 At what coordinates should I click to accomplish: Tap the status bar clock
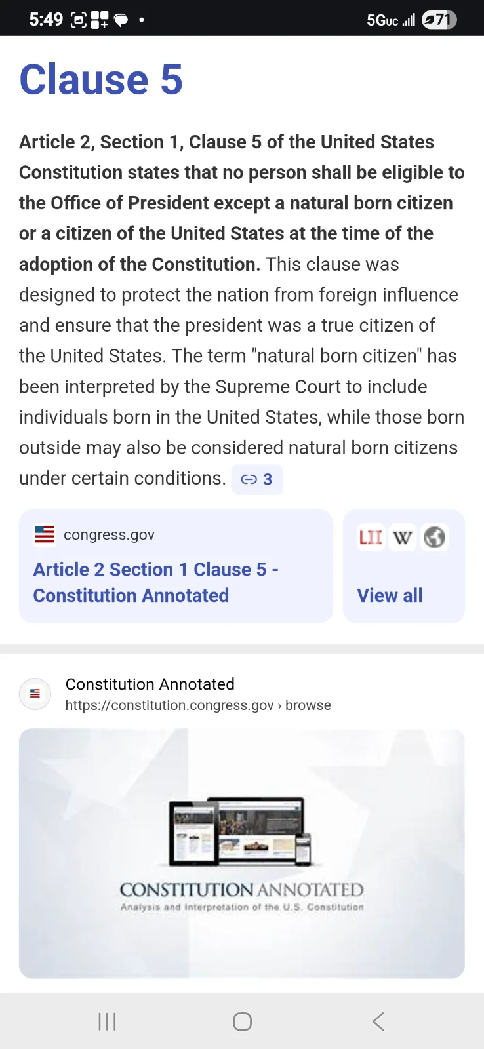click(x=46, y=20)
